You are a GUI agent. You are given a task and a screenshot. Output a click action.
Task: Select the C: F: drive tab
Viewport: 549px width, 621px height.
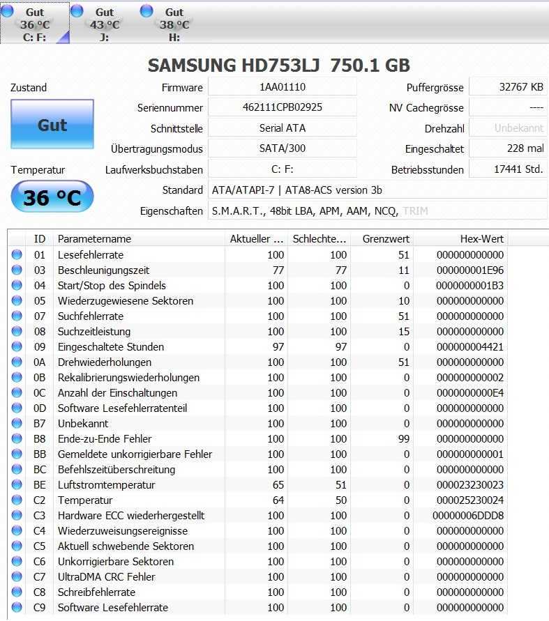click(x=35, y=24)
